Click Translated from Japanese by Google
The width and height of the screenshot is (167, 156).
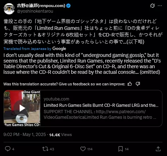coord(35,48)
